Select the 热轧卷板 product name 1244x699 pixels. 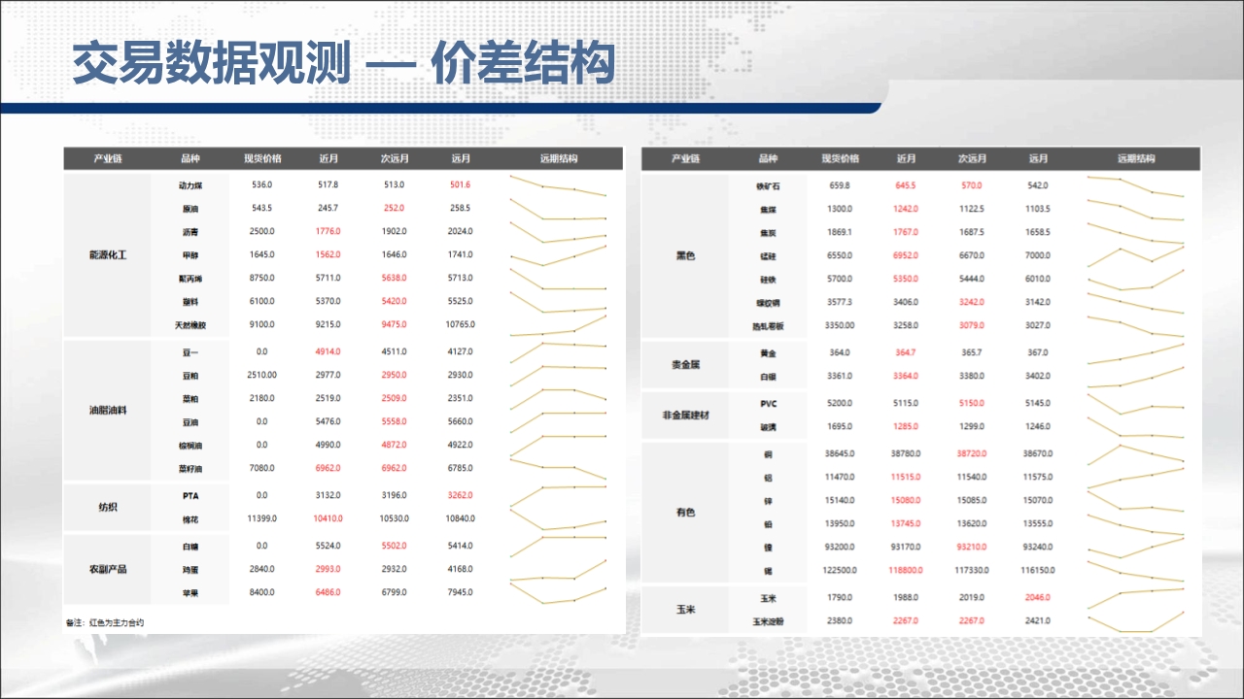pyautogui.click(x=768, y=325)
